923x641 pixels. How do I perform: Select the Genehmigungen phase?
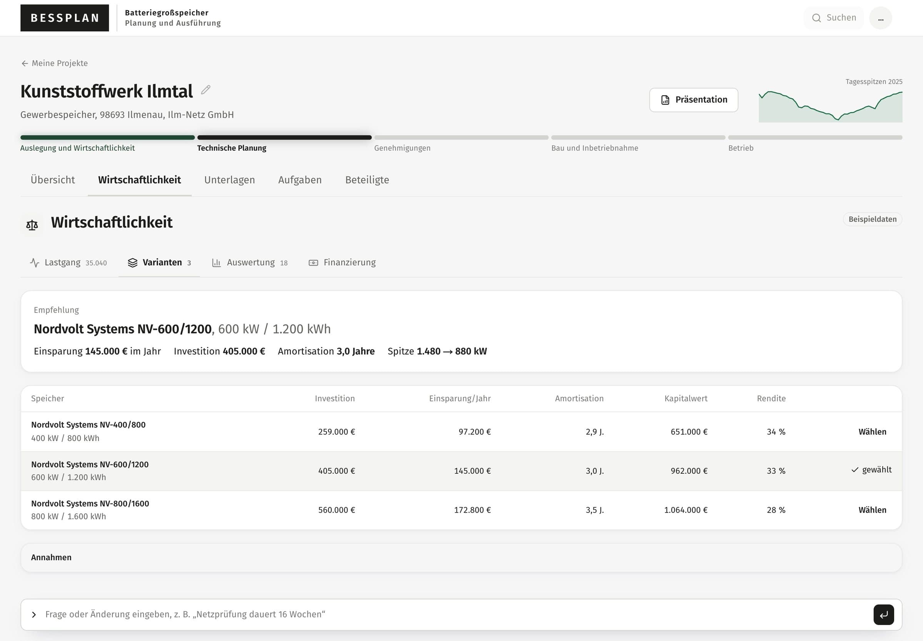click(461, 144)
